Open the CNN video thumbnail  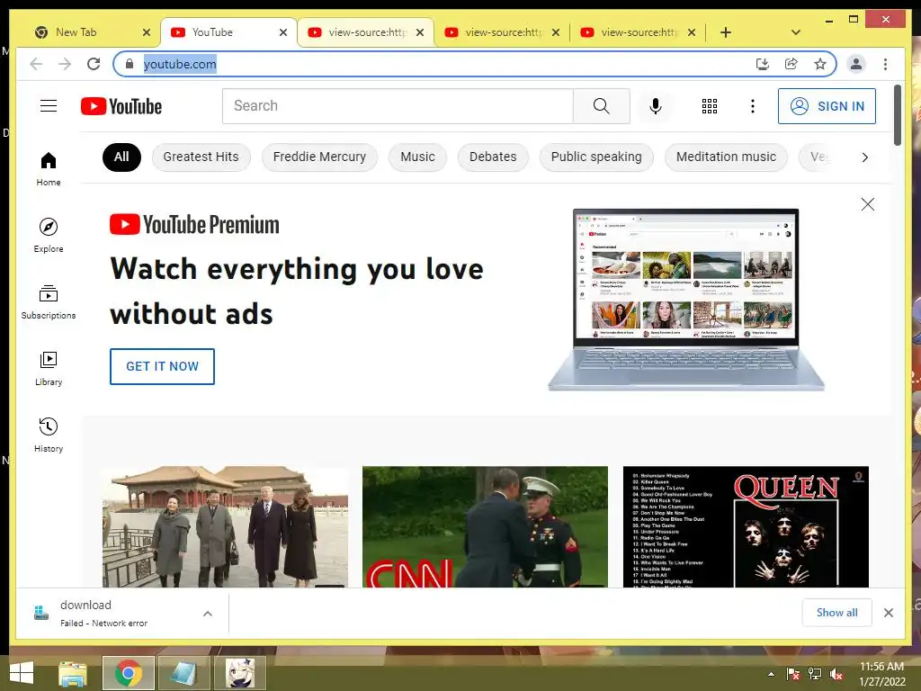pos(485,526)
